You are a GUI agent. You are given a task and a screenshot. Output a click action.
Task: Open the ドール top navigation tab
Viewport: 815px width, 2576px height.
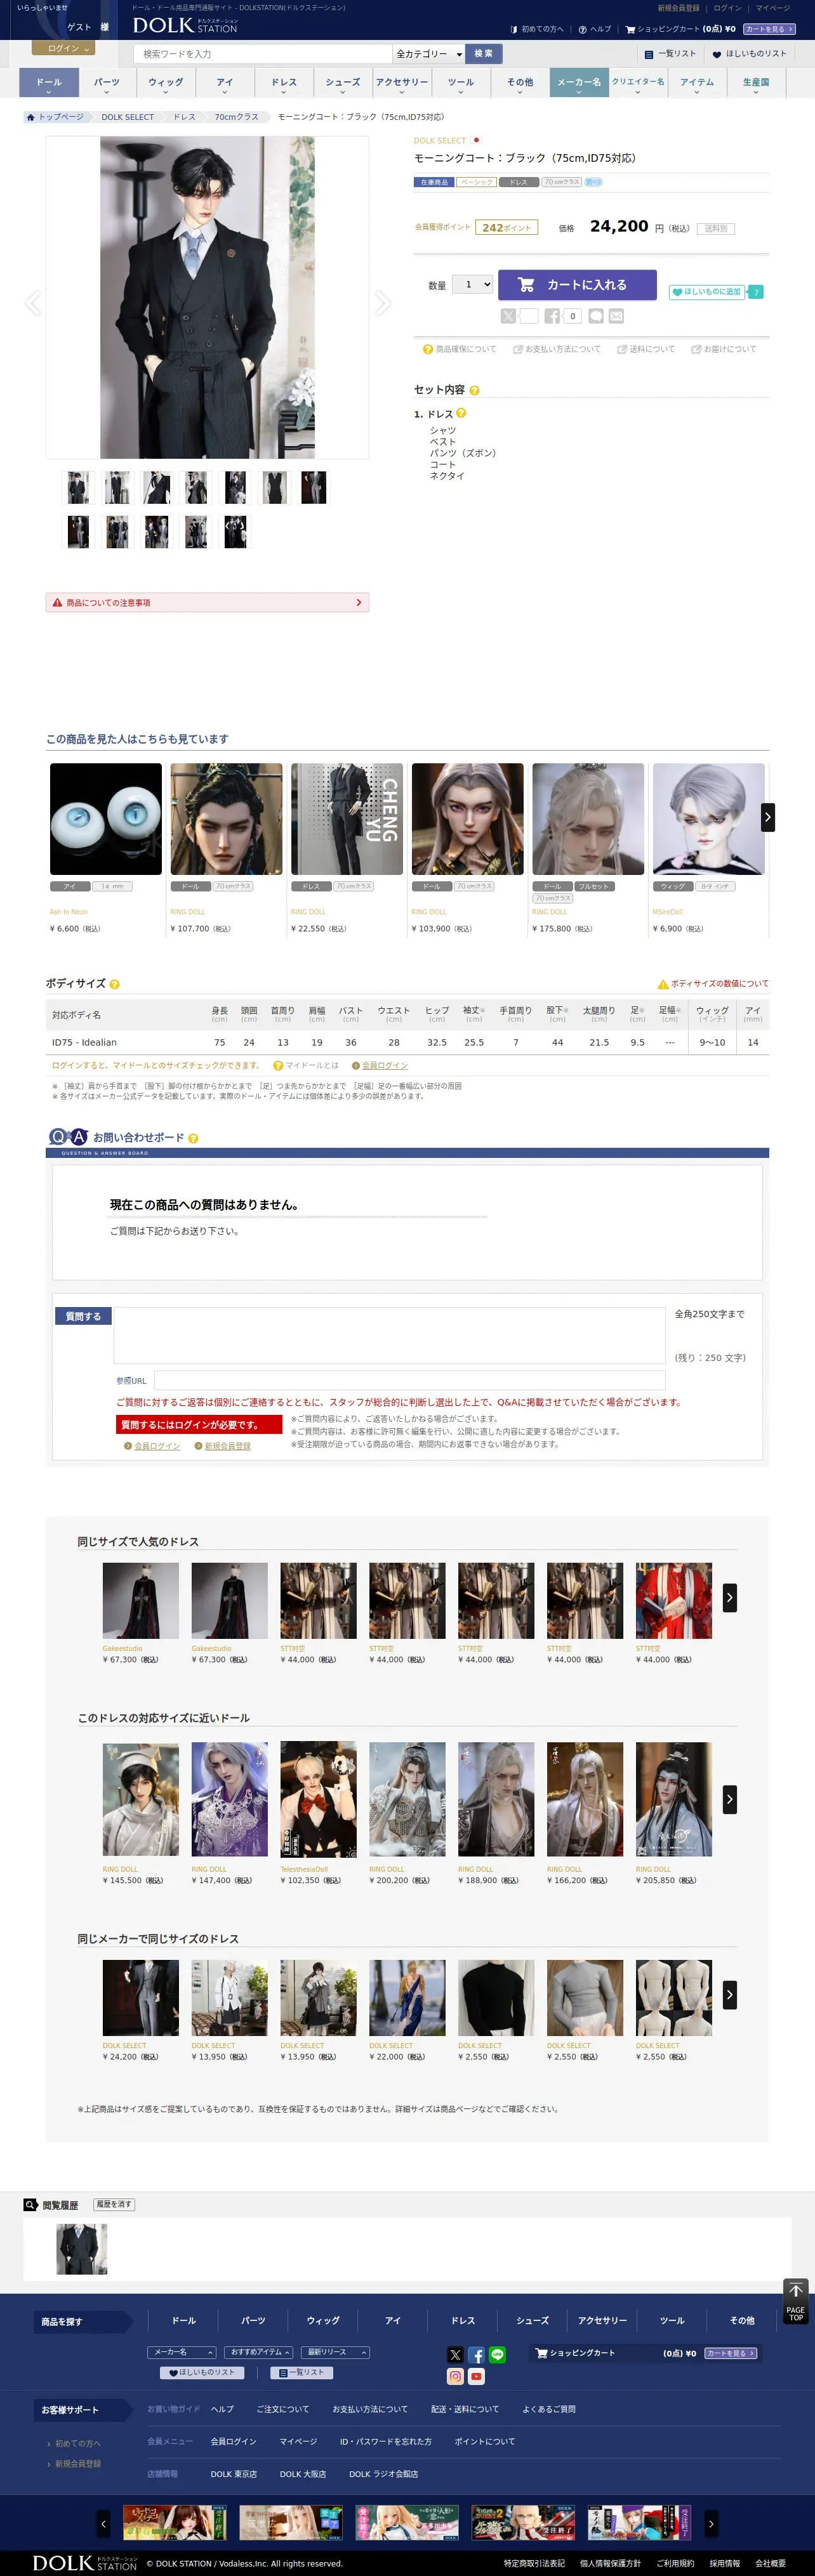point(49,82)
